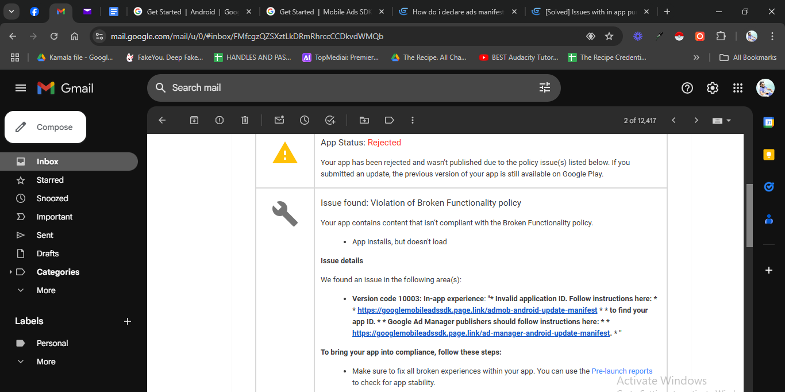
Task: Open a new browser tab
Action: point(667,11)
